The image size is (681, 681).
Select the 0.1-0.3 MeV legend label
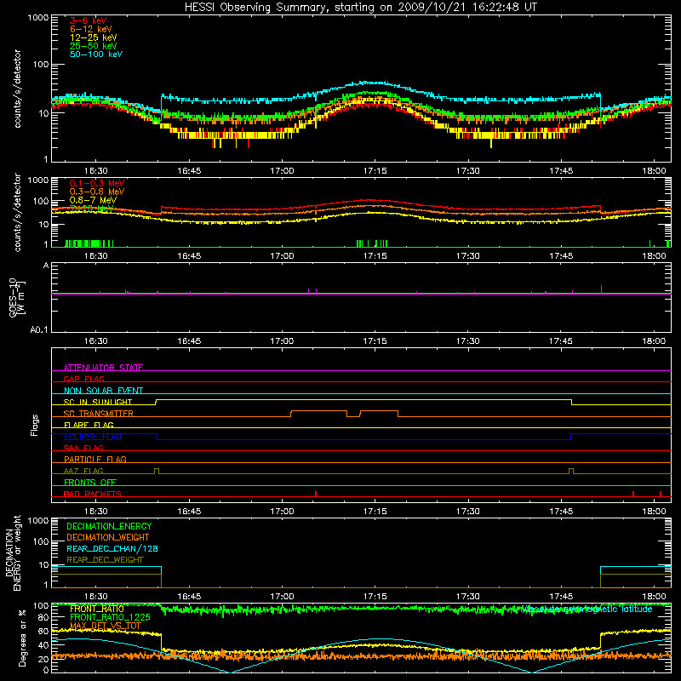pos(97,183)
